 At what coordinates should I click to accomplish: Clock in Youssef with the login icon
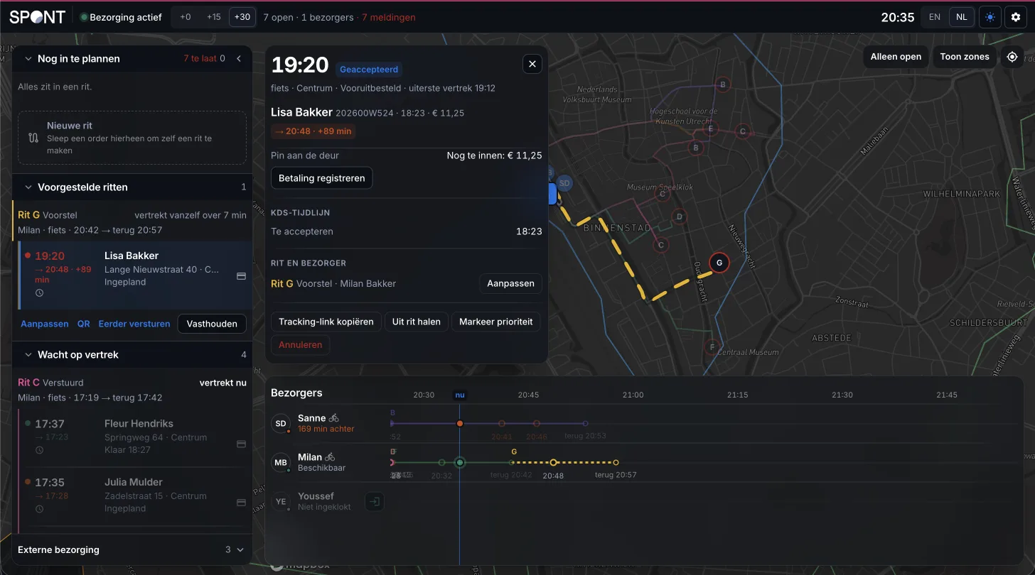point(375,502)
